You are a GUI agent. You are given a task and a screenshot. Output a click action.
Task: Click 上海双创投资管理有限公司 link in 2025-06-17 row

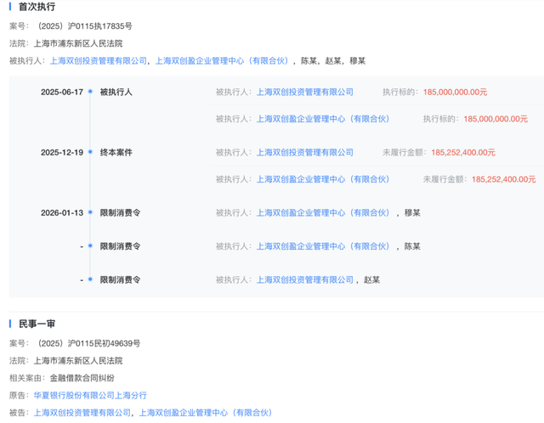(305, 93)
